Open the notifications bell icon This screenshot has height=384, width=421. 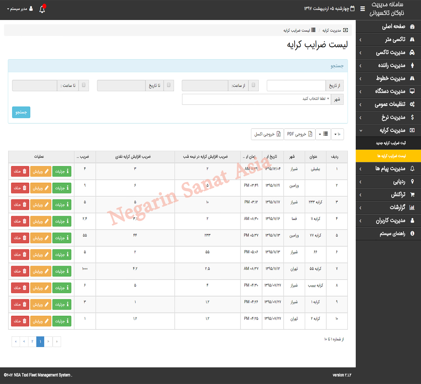(42, 9)
